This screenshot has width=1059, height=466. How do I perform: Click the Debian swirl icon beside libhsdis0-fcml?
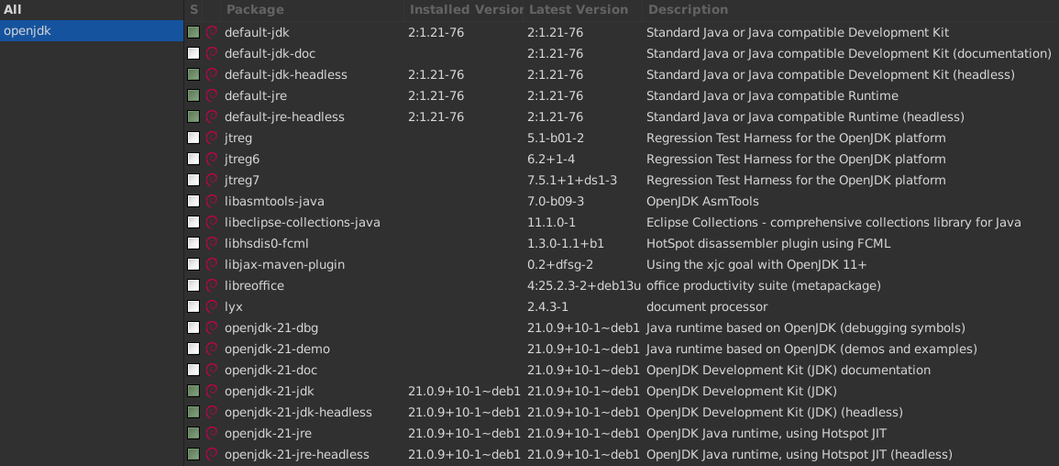[x=212, y=243]
